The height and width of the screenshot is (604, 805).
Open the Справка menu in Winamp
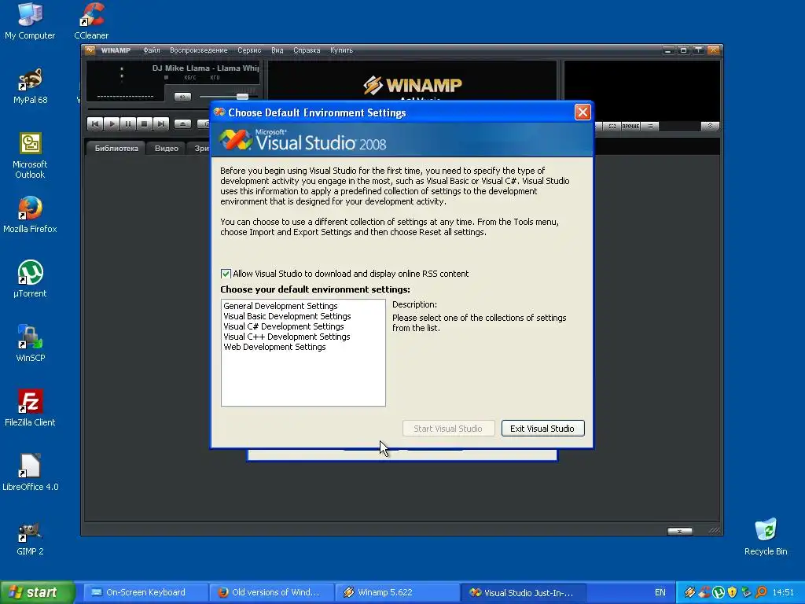307,50
